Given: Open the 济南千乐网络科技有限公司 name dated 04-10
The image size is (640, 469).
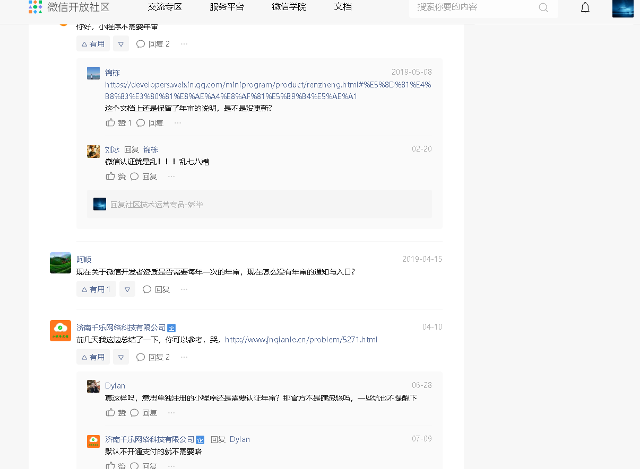Looking at the screenshot, I should click(x=121, y=328).
